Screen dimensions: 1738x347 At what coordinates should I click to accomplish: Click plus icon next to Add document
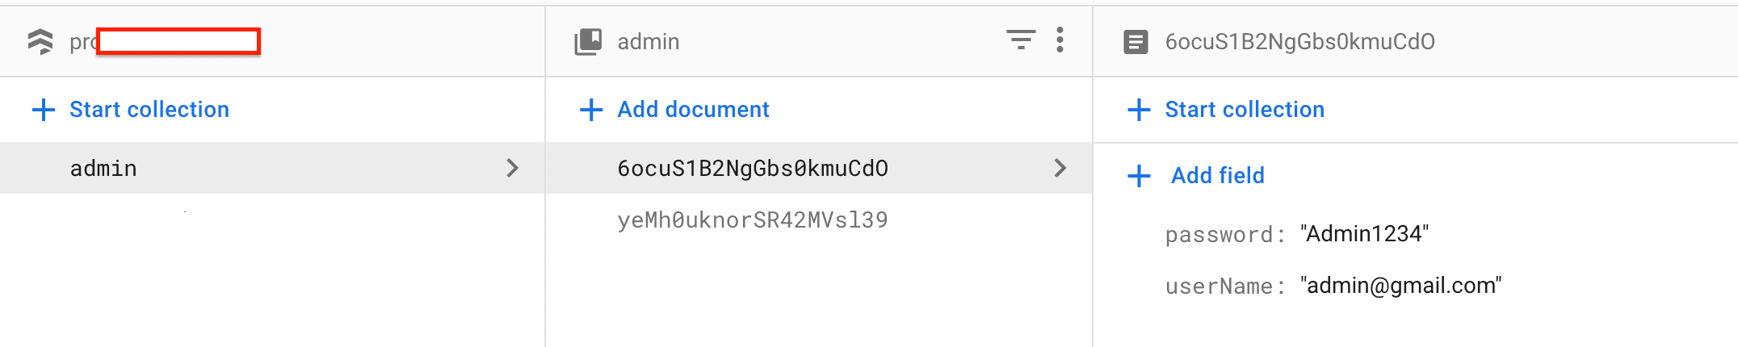591,110
